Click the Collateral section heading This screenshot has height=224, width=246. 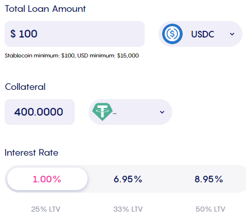point(25,87)
